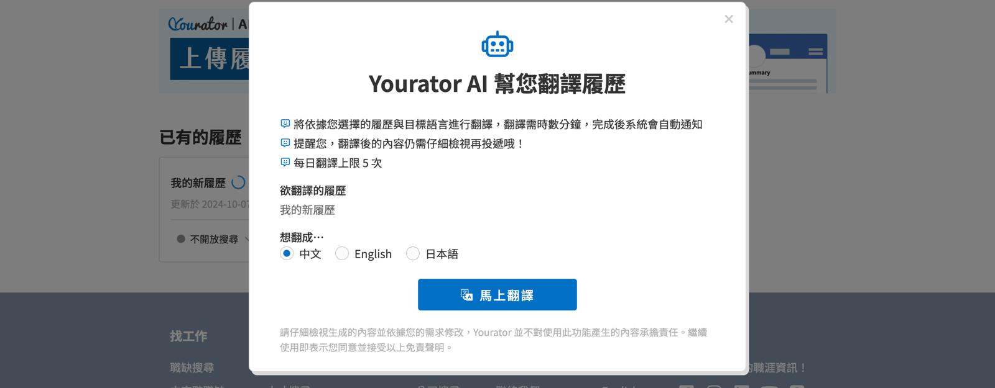Close the Yourator AI translation dialog
The image size is (995, 388).
tap(729, 19)
